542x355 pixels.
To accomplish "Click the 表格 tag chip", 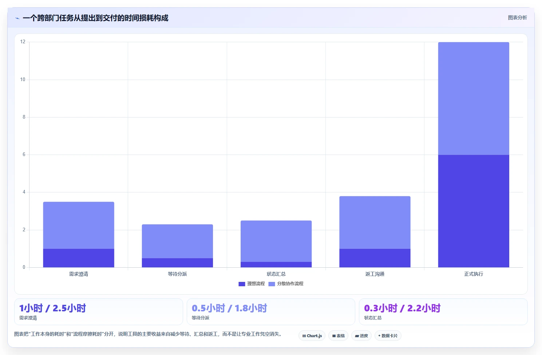I will [x=338, y=336].
